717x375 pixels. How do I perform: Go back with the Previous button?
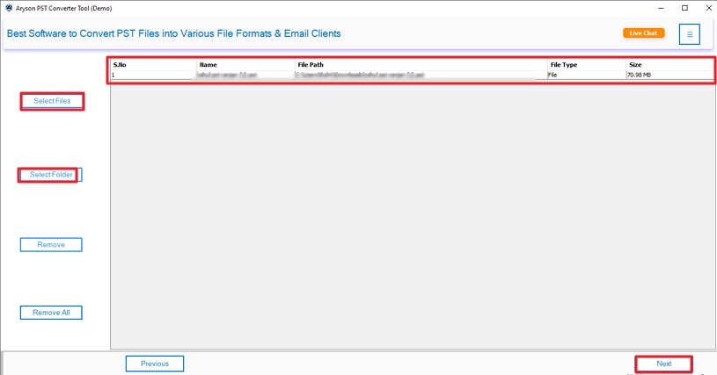coord(155,364)
